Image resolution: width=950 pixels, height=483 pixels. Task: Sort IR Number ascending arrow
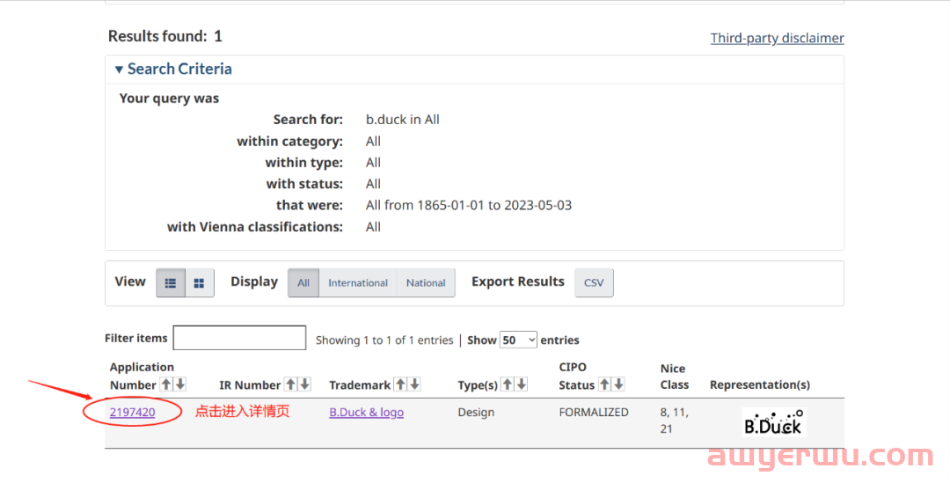click(291, 384)
